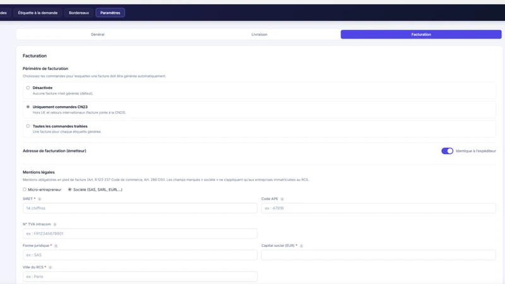
Task: Select Toutes les commandes traitées option
Action: 28,126
